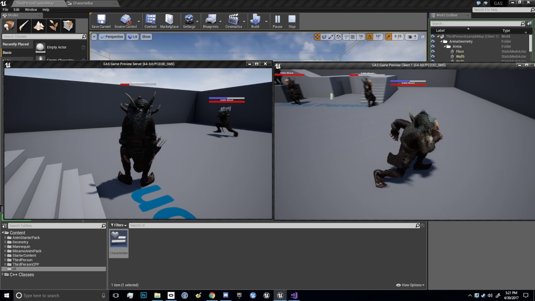Open the Edit menu

click(x=17, y=10)
